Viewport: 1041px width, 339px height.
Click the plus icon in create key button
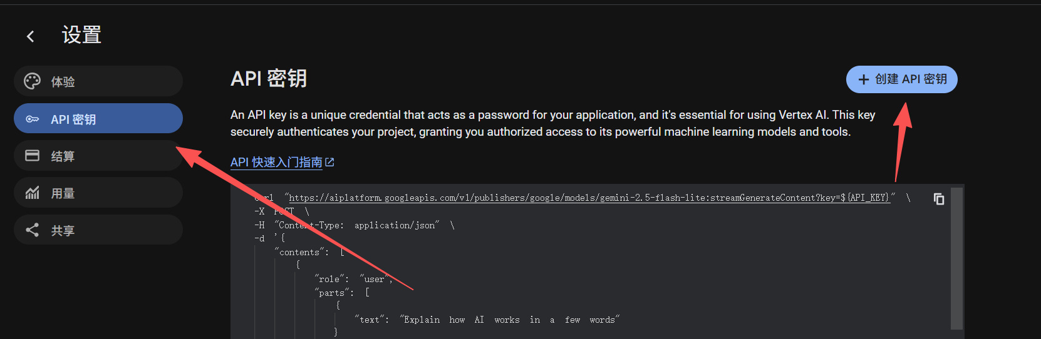864,79
